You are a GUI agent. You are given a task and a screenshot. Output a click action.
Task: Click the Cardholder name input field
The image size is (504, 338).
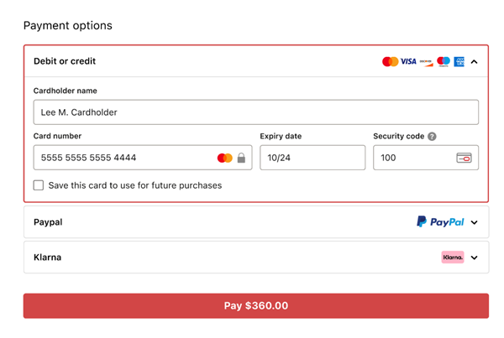pos(255,112)
